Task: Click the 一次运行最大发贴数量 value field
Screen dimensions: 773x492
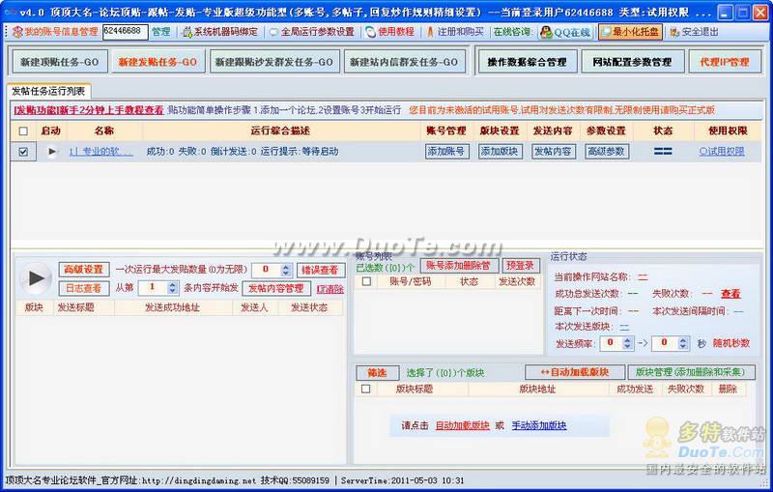Action: (267, 270)
